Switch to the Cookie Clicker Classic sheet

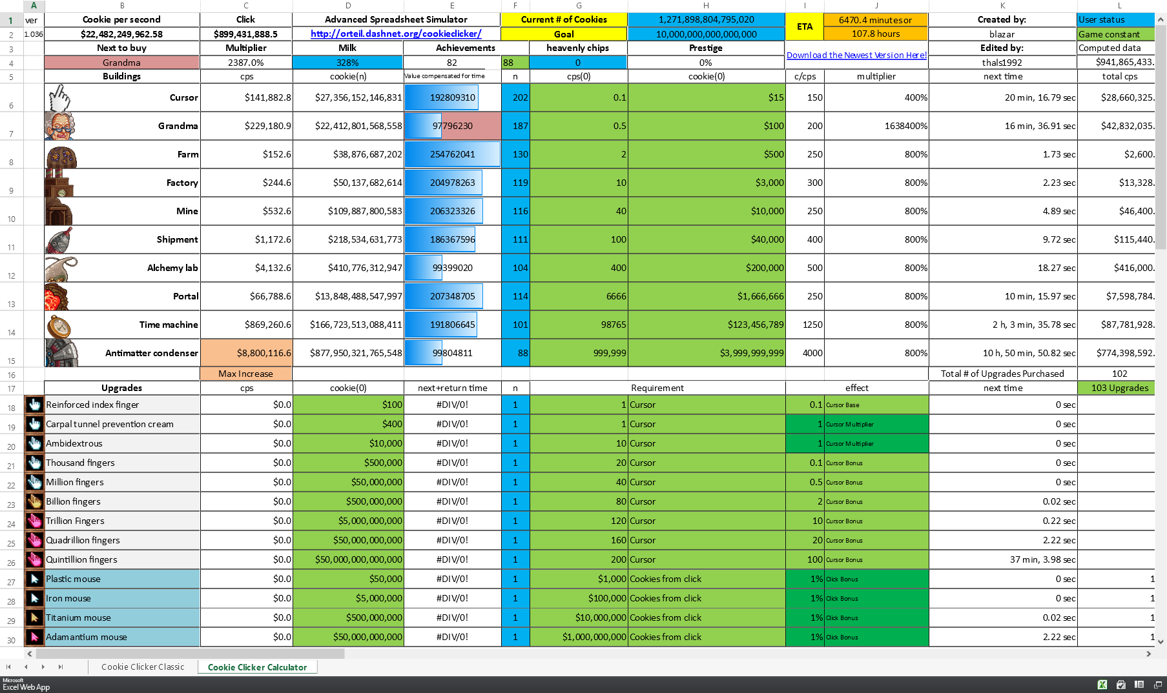click(143, 667)
